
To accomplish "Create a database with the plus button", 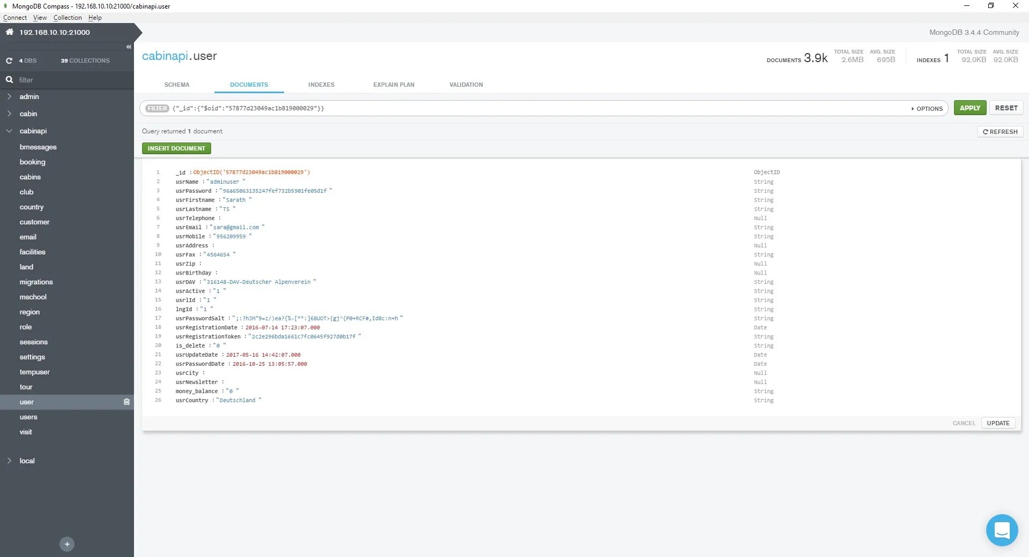I will click(x=67, y=544).
